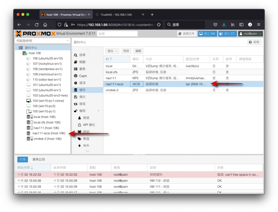Open the browser library icon

(x=233, y=25)
